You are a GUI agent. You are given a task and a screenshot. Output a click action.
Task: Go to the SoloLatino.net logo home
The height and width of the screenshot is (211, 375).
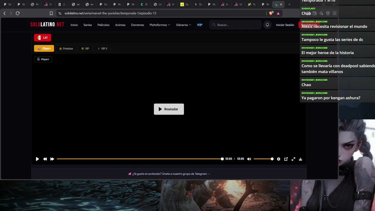47,25
